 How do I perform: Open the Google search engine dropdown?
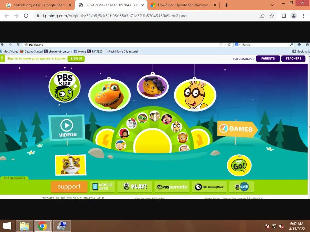pos(237,45)
